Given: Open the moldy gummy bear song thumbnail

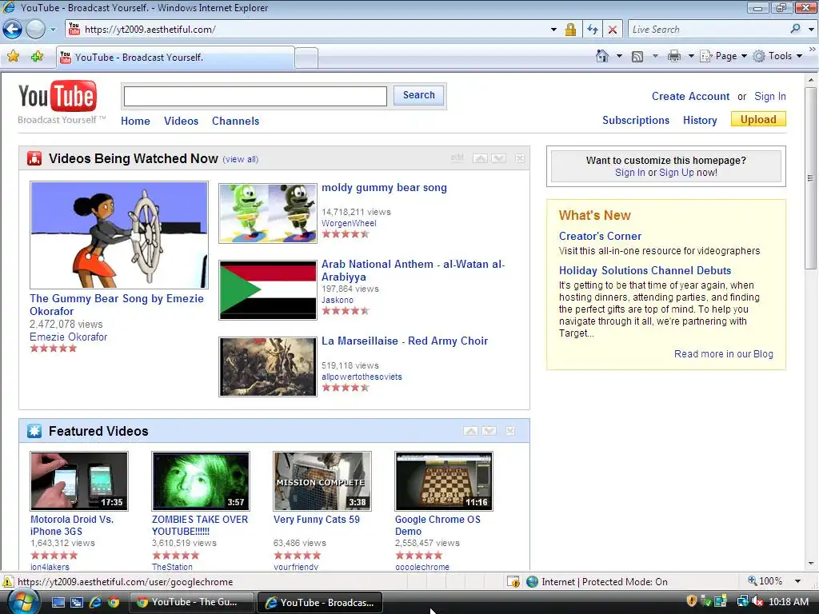Looking at the screenshot, I should (268, 213).
